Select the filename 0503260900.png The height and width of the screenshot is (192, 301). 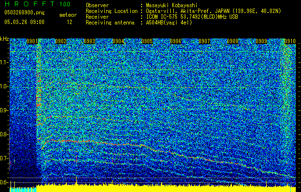point(24,12)
